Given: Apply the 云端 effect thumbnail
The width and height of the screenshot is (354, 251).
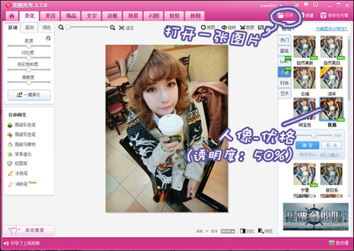Looking at the screenshot, I should pyautogui.click(x=304, y=78).
